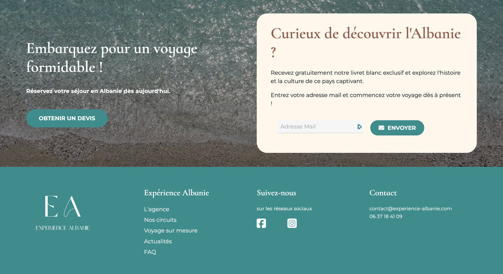Click the EA logo in the footer
Viewport: 503px width, 274px height.
coord(63,212)
